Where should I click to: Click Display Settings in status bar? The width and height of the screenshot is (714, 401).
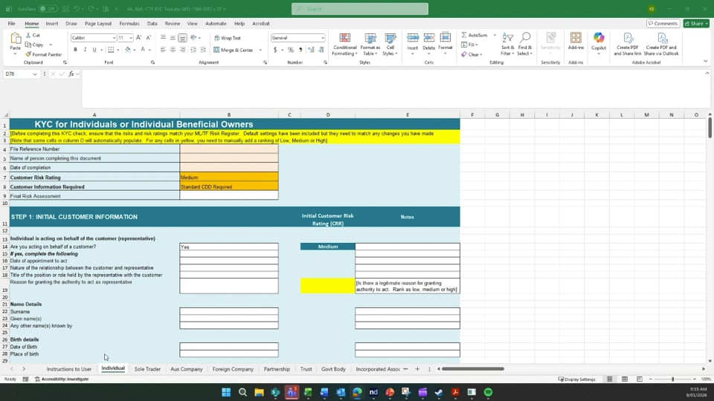[x=576, y=379]
